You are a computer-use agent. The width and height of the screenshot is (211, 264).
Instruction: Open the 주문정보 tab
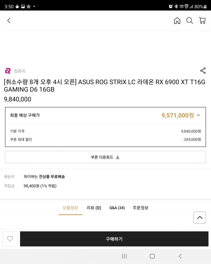click(140, 208)
